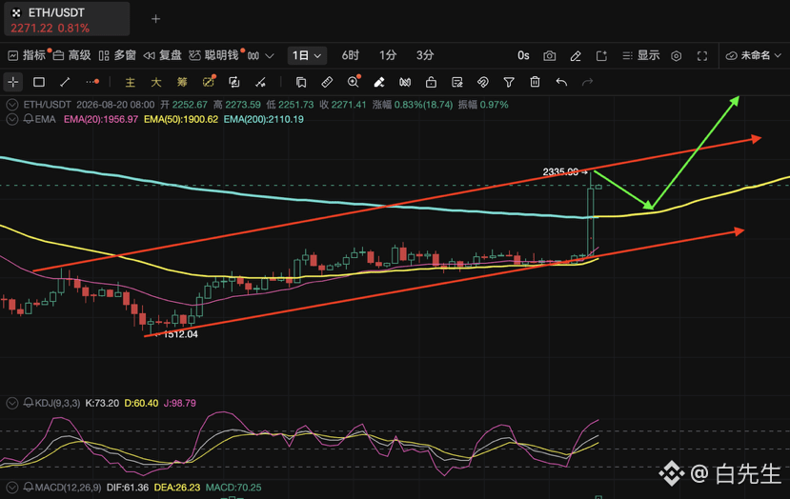Delete drawings with the trash icon
Screen dimensions: 790x499
(x=535, y=82)
